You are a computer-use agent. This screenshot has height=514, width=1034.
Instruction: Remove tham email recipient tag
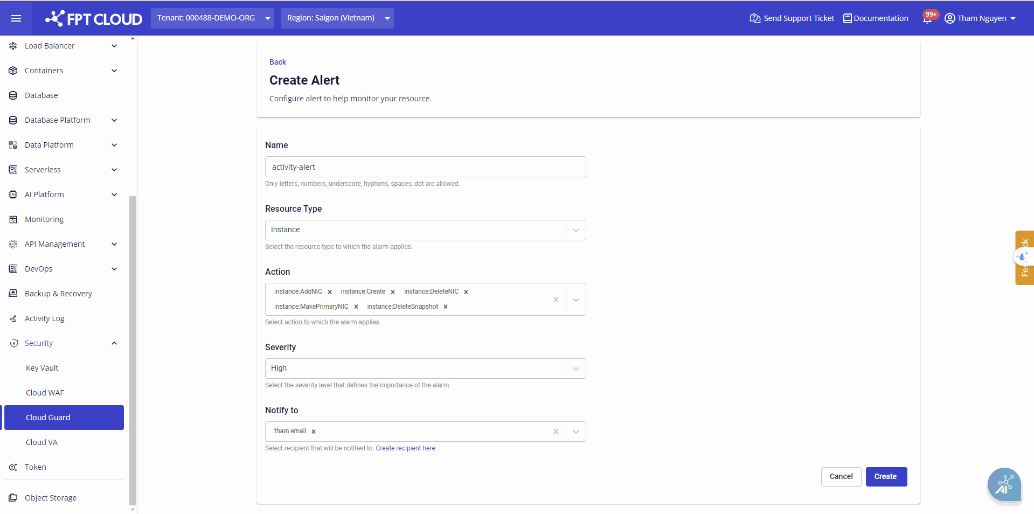[314, 432]
